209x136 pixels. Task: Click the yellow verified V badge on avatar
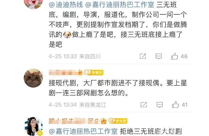40,133
